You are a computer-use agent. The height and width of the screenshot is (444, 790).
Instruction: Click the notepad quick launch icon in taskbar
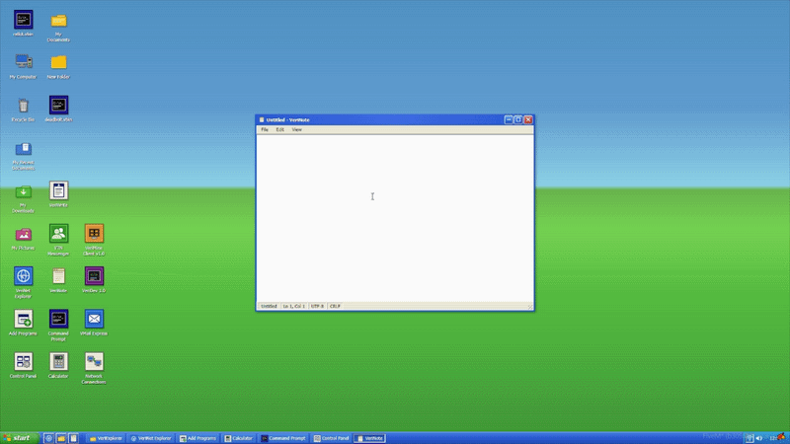coord(73,438)
